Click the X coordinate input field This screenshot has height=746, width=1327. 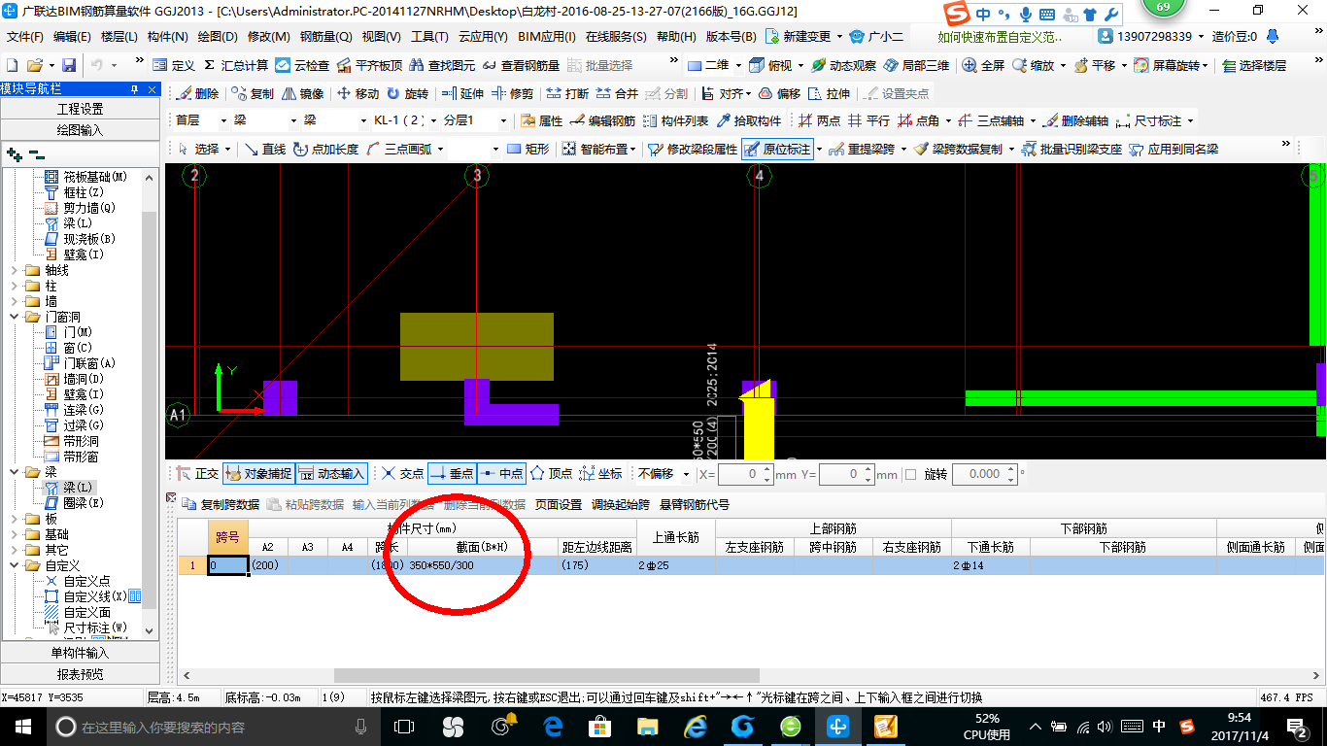tap(745, 474)
